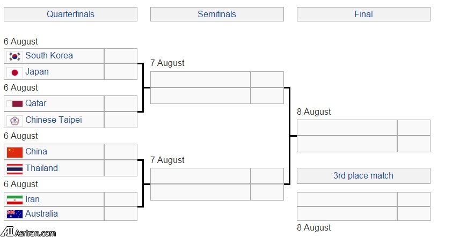This screenshot has height=237, width=467.
Task: Follow the Chinese Taipei link
Action: [x=54, y=120]
